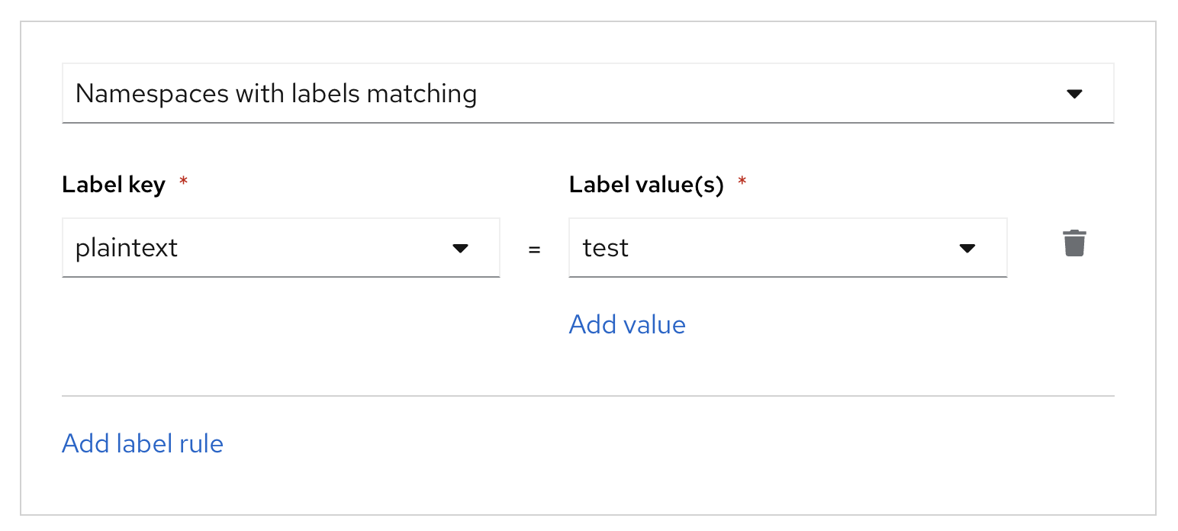1178x531 pixels.
Task: Open the "Namespaces with labels matching" dropdown
Action: coord(587,94)
